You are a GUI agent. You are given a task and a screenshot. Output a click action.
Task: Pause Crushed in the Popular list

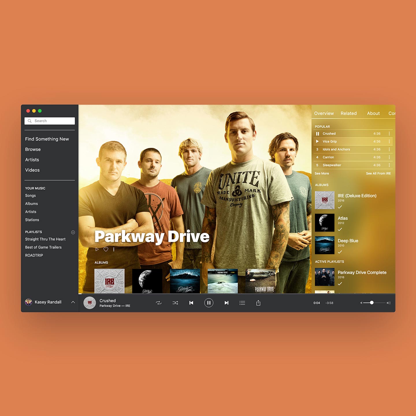point(317,134)
